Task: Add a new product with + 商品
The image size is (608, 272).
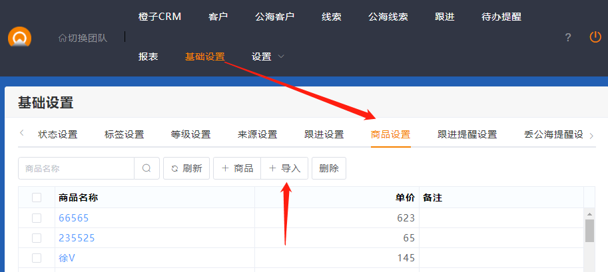Action: pyautogui.click(x=237, y=169)
